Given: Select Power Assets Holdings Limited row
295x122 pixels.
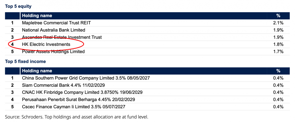Looking at the screenshot, I should [x=53, y=51].
